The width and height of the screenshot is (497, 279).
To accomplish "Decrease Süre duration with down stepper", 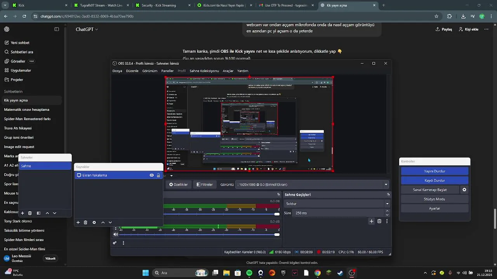I will click(387, 215).
